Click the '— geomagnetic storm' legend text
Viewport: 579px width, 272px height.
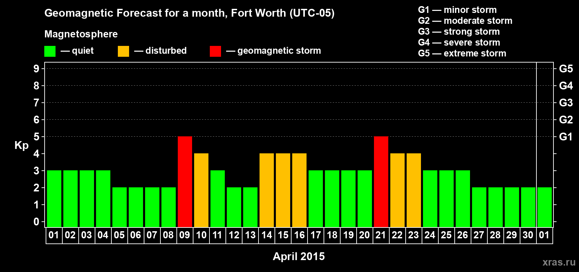point(273,51)
